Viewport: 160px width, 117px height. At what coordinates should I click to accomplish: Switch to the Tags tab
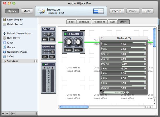click(113, 22)
